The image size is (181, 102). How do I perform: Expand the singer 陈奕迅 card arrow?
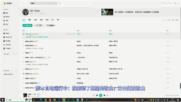pos(98,12)
